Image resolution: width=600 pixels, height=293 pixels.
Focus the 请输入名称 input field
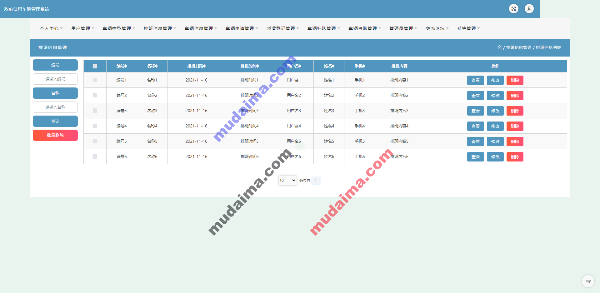click(55, 107)
